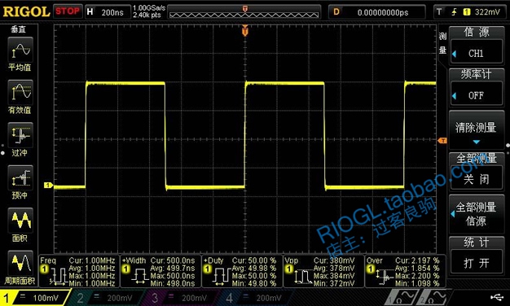Choose the 过冲 overshoot measurement icon
The height and width of the screenshot is (306, 510).
coord(20,135)
